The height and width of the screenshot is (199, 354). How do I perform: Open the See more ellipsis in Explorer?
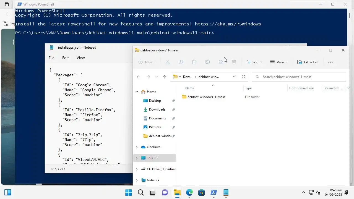click(x=330, y=62)
